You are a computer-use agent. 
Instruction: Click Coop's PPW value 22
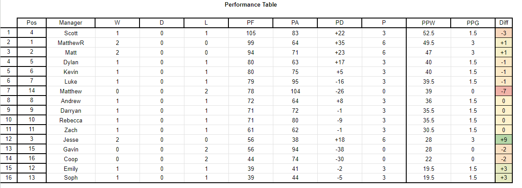tap(428, 159)
